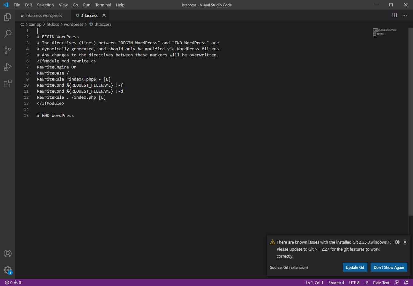This screenshot has height=286, width=413.
Task: Click the VS Code logo in title bar
Action: click(6, 5)
